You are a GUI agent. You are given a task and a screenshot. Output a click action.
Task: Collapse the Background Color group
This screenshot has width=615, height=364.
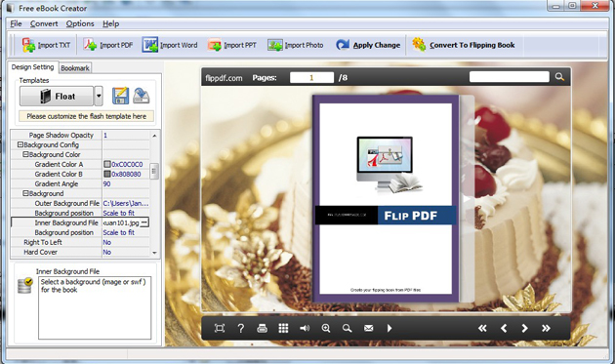(25, 154)
